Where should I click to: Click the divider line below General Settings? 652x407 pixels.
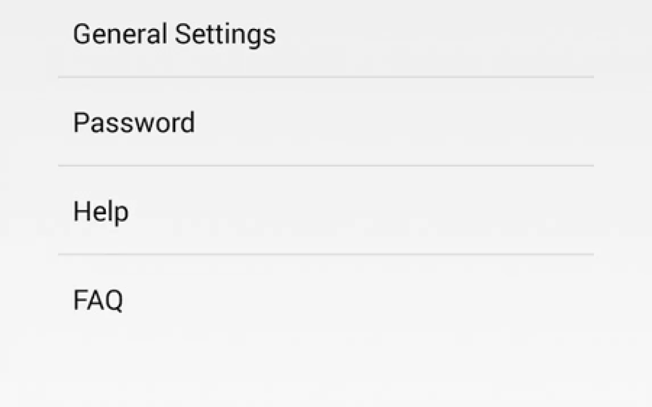click(x=326, y=77)
